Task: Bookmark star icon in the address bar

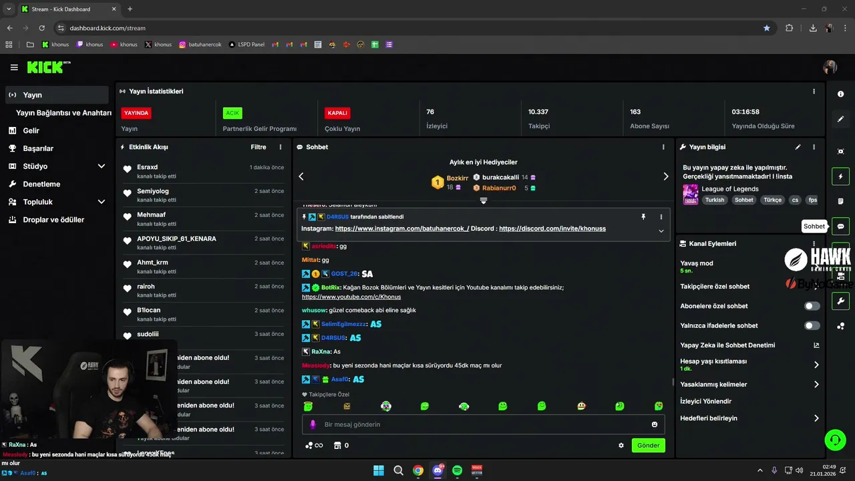Action: click(x=766, y=28)
